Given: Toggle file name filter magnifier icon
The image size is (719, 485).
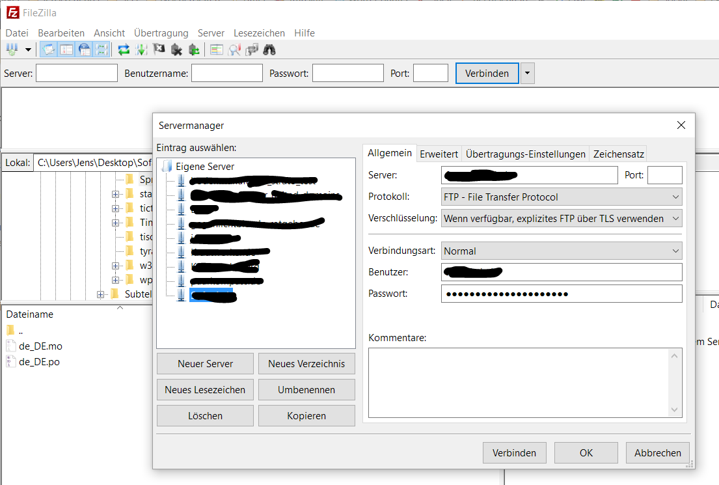Looking at the screenshot, I should coord(234,49).
